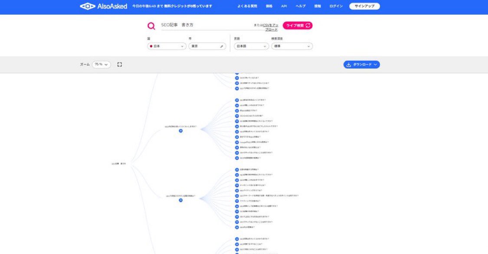Open the ヘルプ help menu
Viewport: 488px width, 254px height.
click(300, 6)
